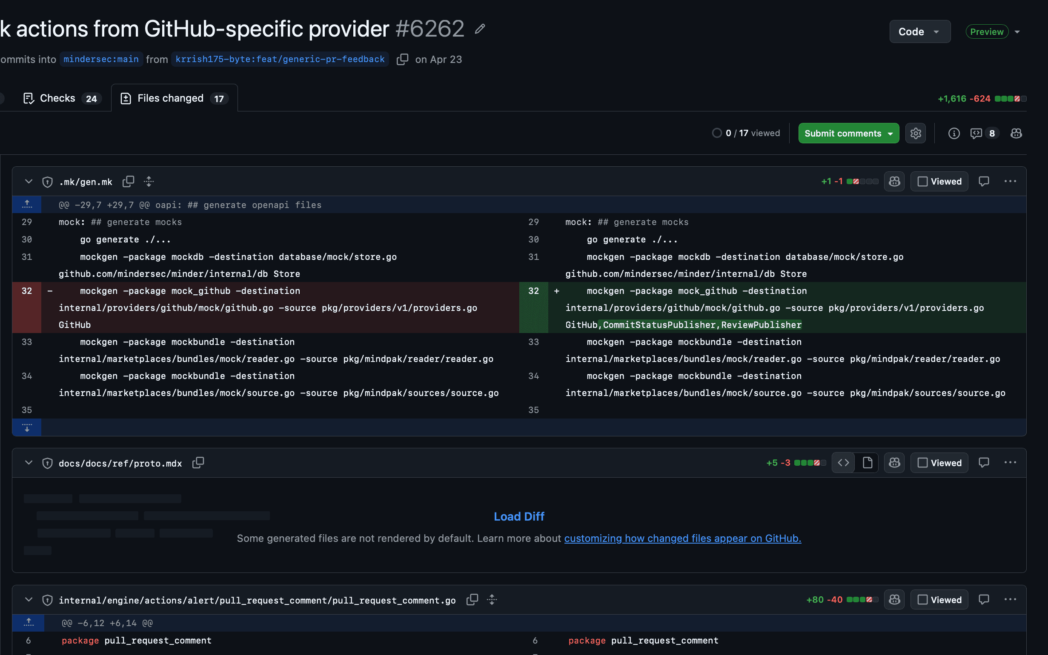Click the pencil edit title icon
Image resolution: width=1048 pixels, height=655 pixels.
coord(479,29)
